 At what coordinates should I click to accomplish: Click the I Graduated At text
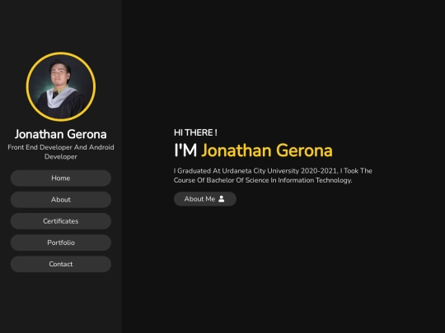pos(197,171)
